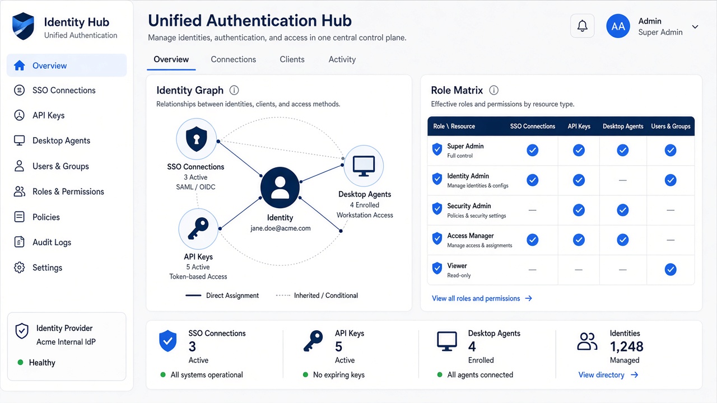The height and width of the screenshot is (403, 717).
Task: Select the API Keys key node in graph
Action: 198,228
